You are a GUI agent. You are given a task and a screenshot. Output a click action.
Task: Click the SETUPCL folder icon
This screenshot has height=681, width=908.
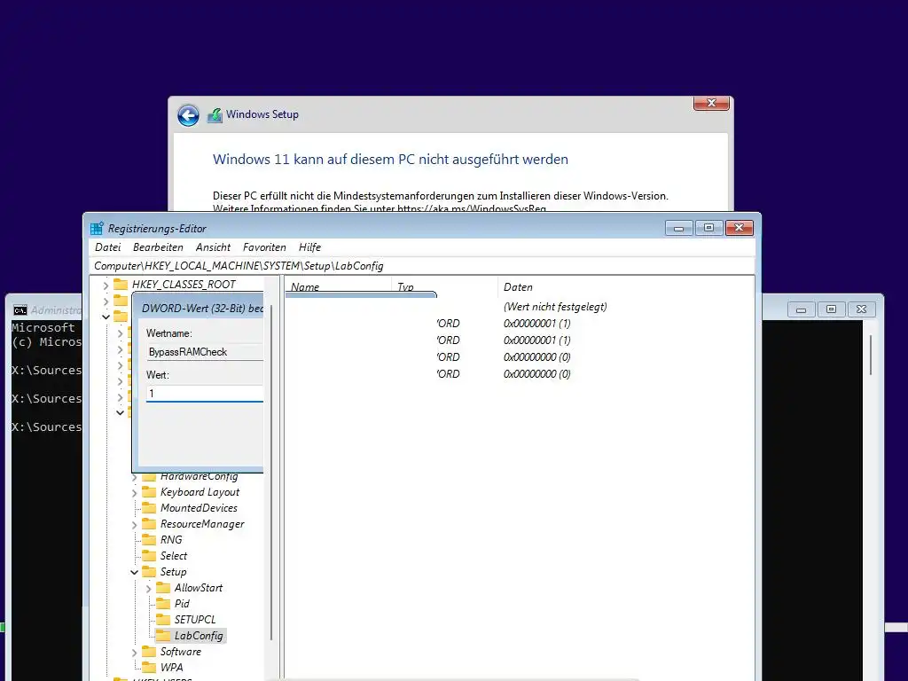coord(163,620)
